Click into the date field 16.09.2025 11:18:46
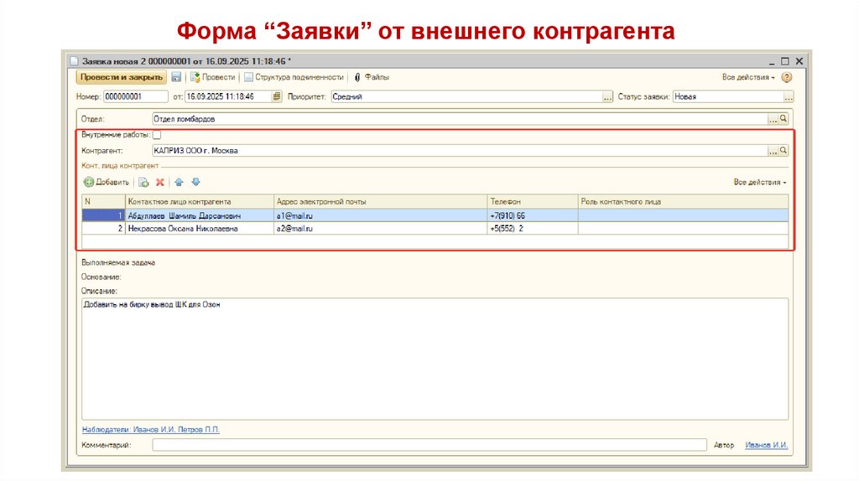This screenshot has width=859, height=481. 228,96
